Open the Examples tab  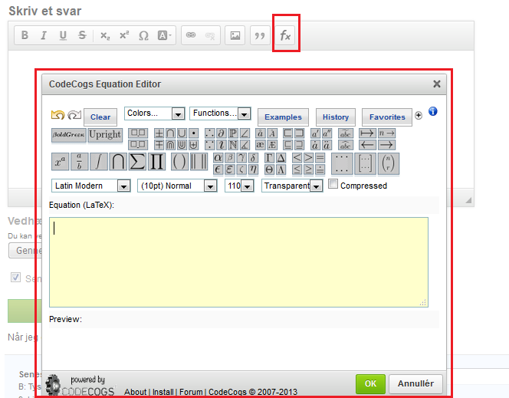click(283, 117)
